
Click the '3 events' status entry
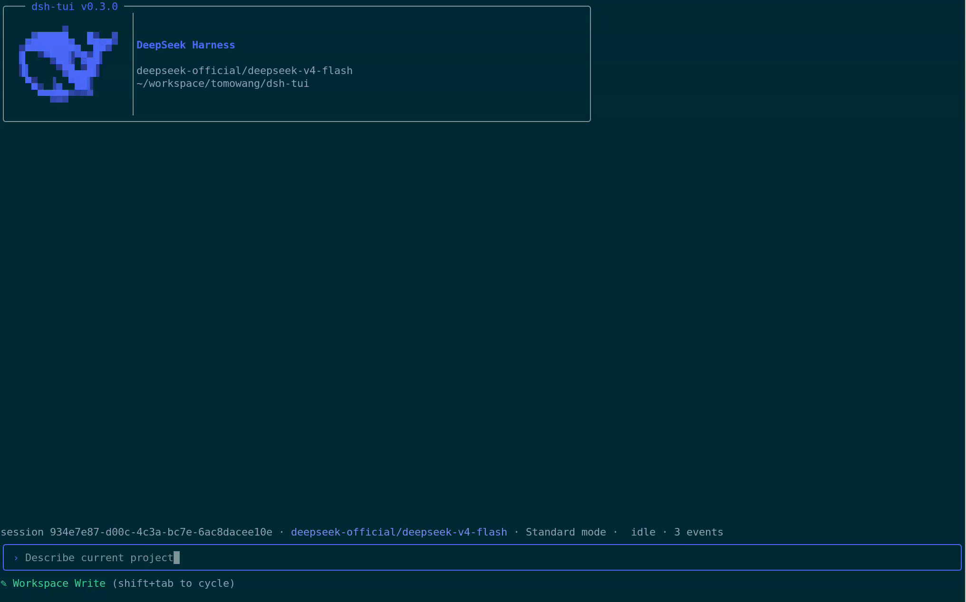(x=699, y=532)
